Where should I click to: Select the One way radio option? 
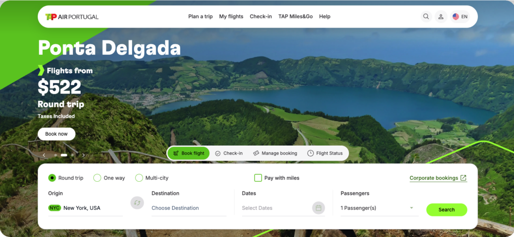point(97,178)
